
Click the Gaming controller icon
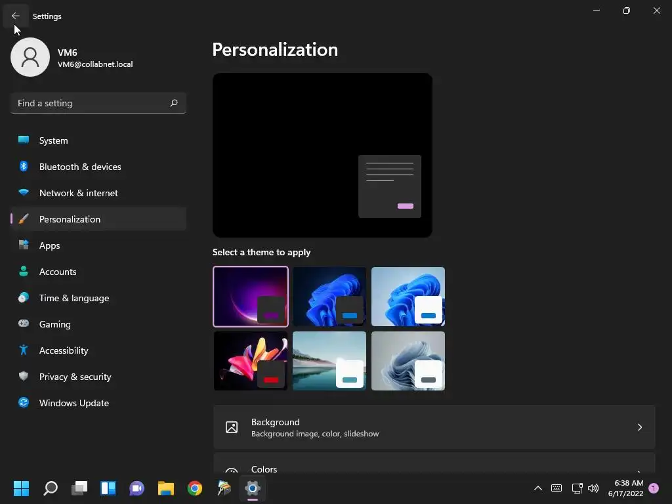click(24, 323)
